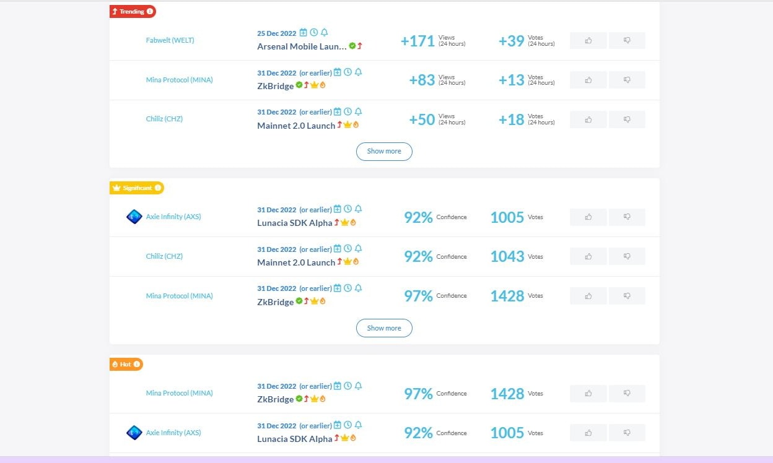Image resolution: width=773 pixels, height=463 pixels.
Task: Upvote the Fabwelt Arsenal Mobile Launch event
Action: click(588, 40)
